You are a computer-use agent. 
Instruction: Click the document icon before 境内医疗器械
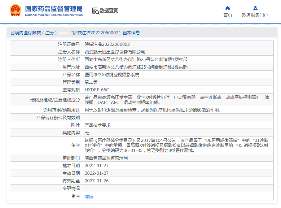point(13,32)
